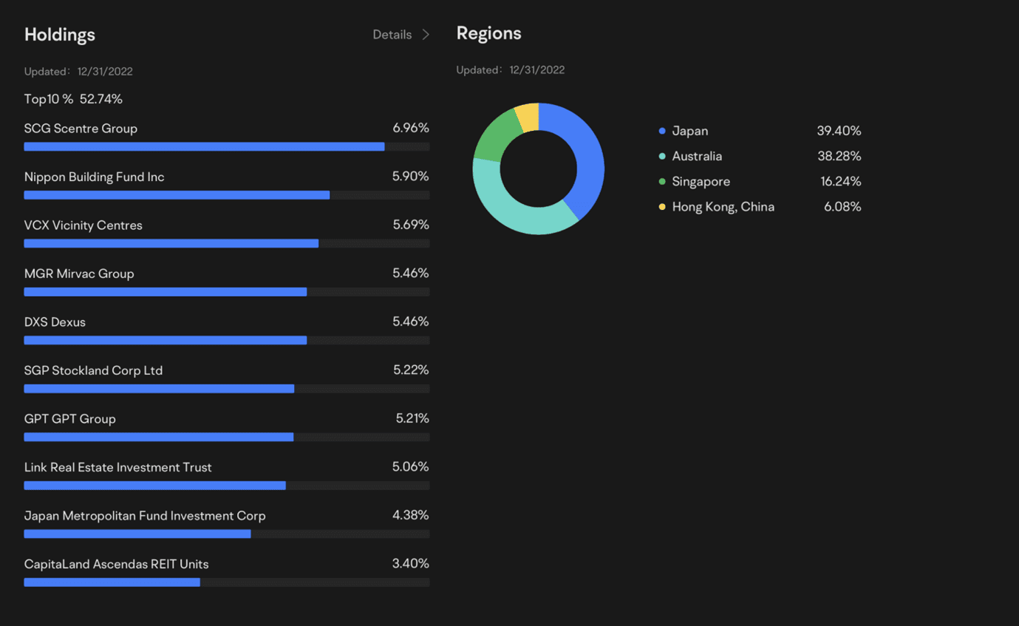Click the chevron arrow next to Details
The width and height of the screenshot is (1019, 626).
(x=426, y=35)
